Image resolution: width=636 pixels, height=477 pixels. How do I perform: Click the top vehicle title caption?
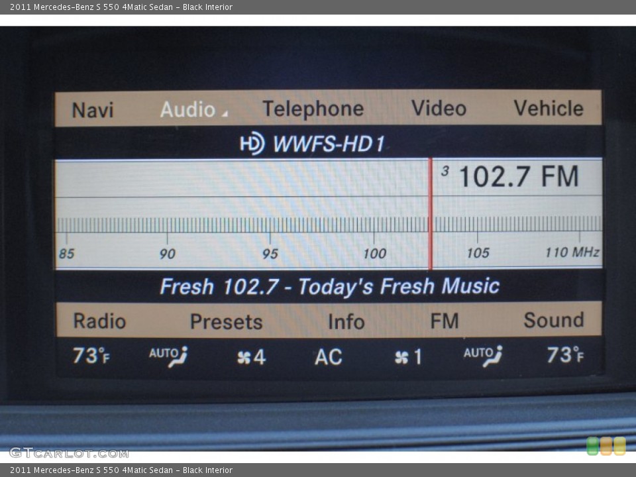pyautogui.click(x=121, y=7)
